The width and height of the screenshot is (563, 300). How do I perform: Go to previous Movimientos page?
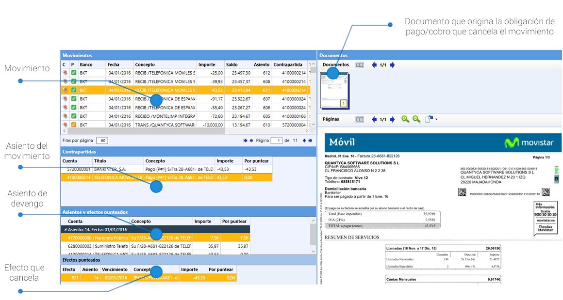click(x=251, y=141)
